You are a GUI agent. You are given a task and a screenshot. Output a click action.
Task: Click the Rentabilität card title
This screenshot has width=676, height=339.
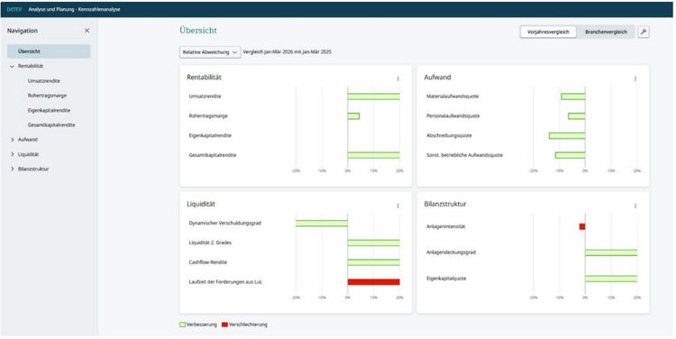pos(204,78)
